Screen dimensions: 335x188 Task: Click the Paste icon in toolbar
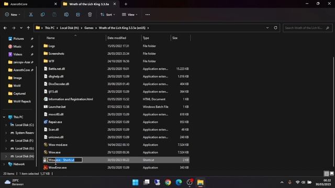point(54,15)
